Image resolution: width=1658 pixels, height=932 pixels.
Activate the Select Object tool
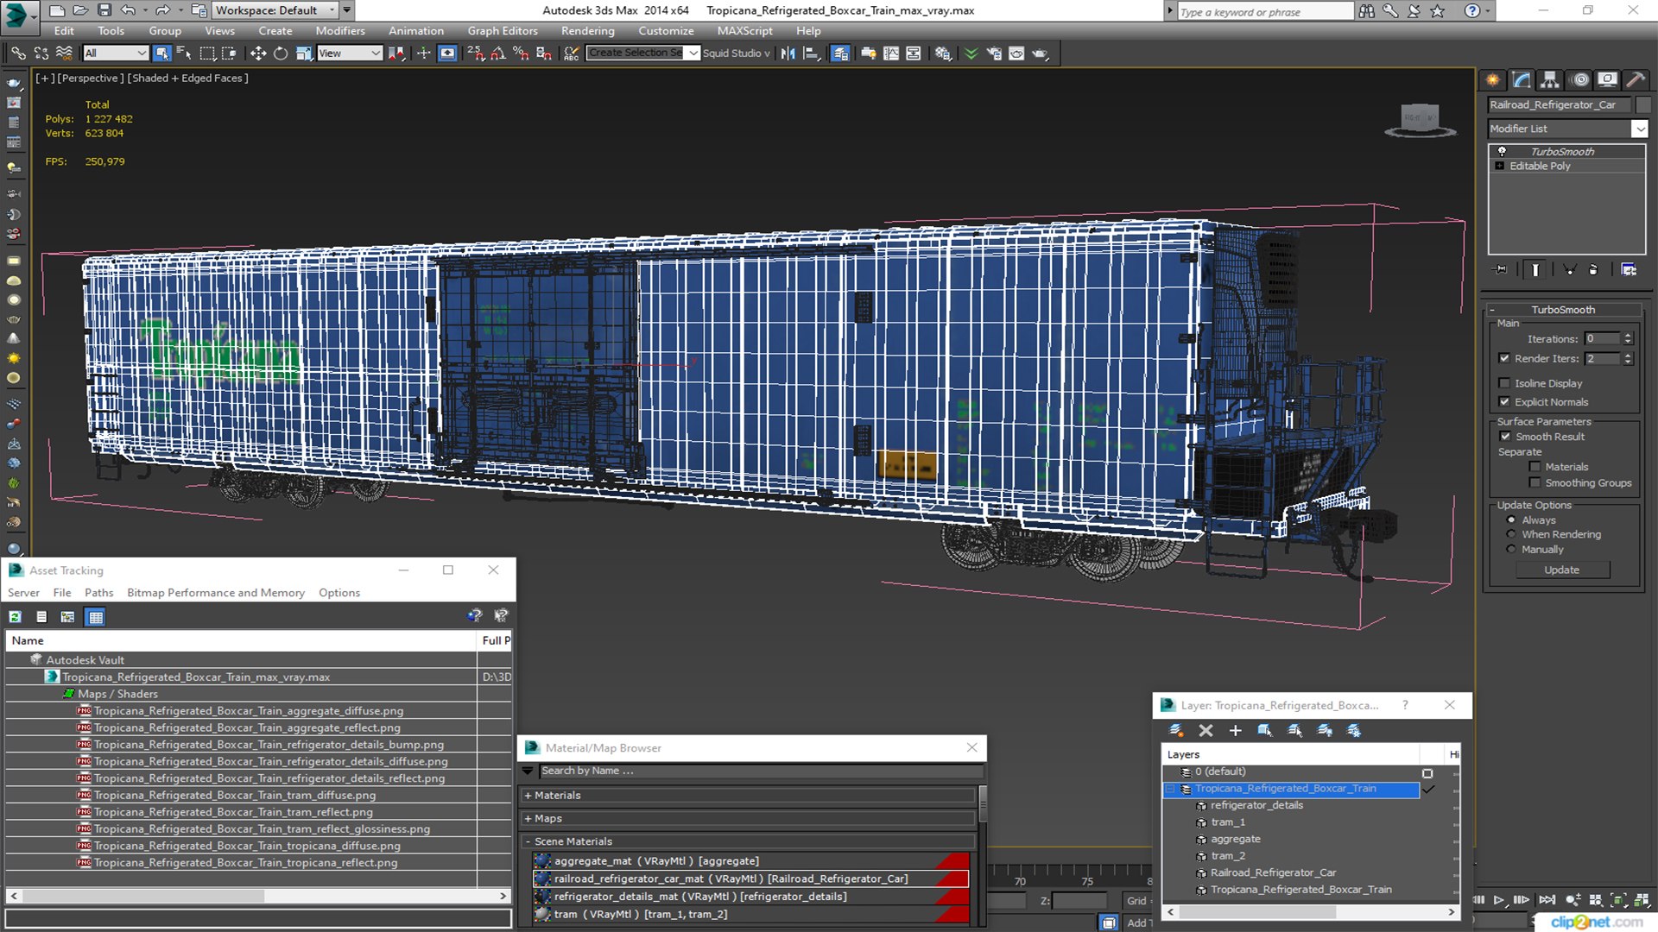coord(161,54)
